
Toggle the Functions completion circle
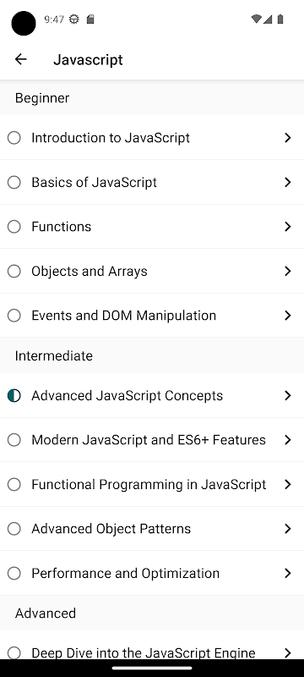click(x=14, y=227)
